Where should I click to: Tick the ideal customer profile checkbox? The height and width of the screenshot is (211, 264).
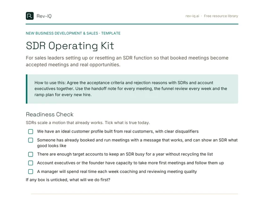pos(31,132)
